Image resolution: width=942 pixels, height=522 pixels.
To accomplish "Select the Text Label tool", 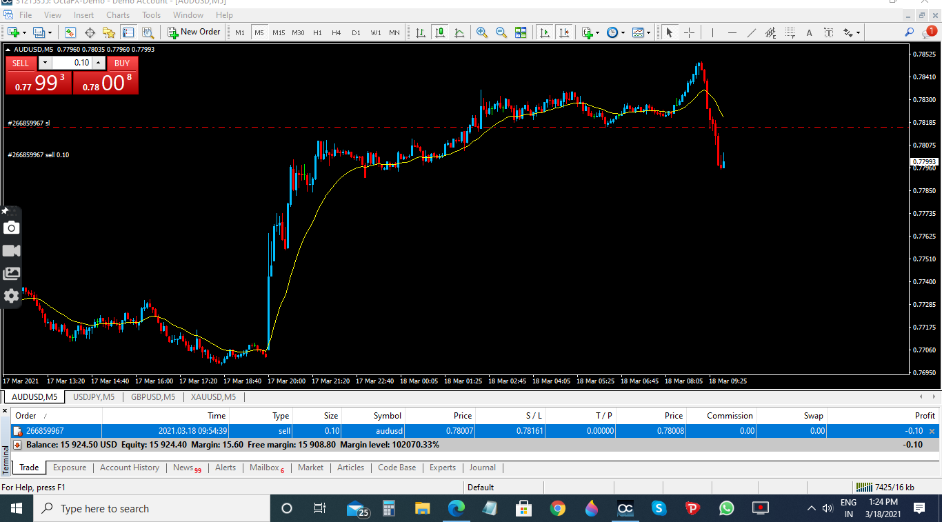I will (828, 32).
